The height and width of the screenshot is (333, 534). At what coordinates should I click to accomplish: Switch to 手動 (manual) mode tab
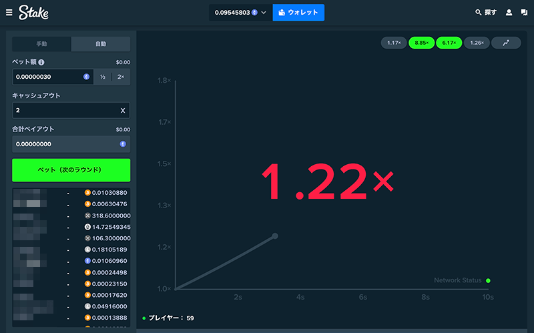coord(41,44)
